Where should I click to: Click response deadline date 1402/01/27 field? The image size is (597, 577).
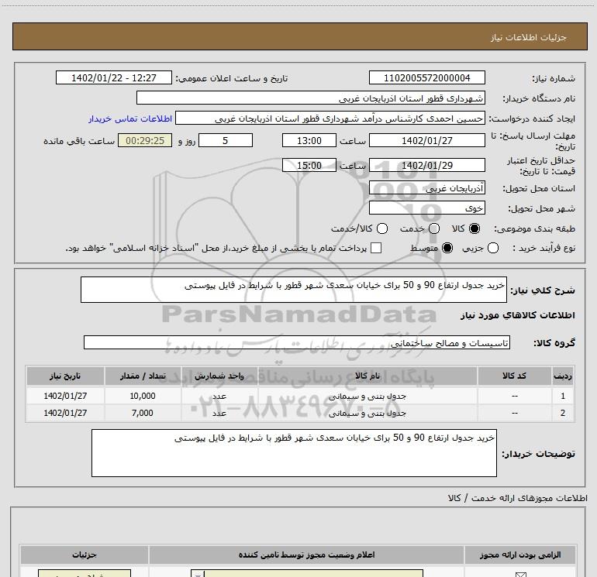pyautogui.click(x=426, y=140)
